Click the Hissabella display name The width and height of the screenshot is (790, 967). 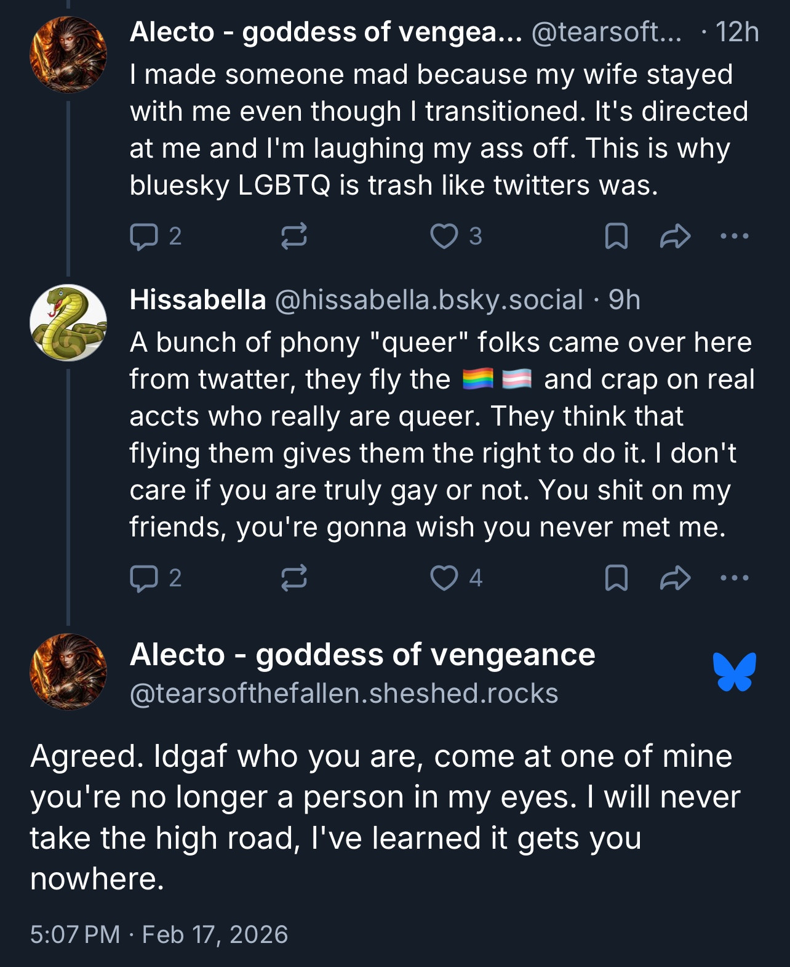[197, 301]
